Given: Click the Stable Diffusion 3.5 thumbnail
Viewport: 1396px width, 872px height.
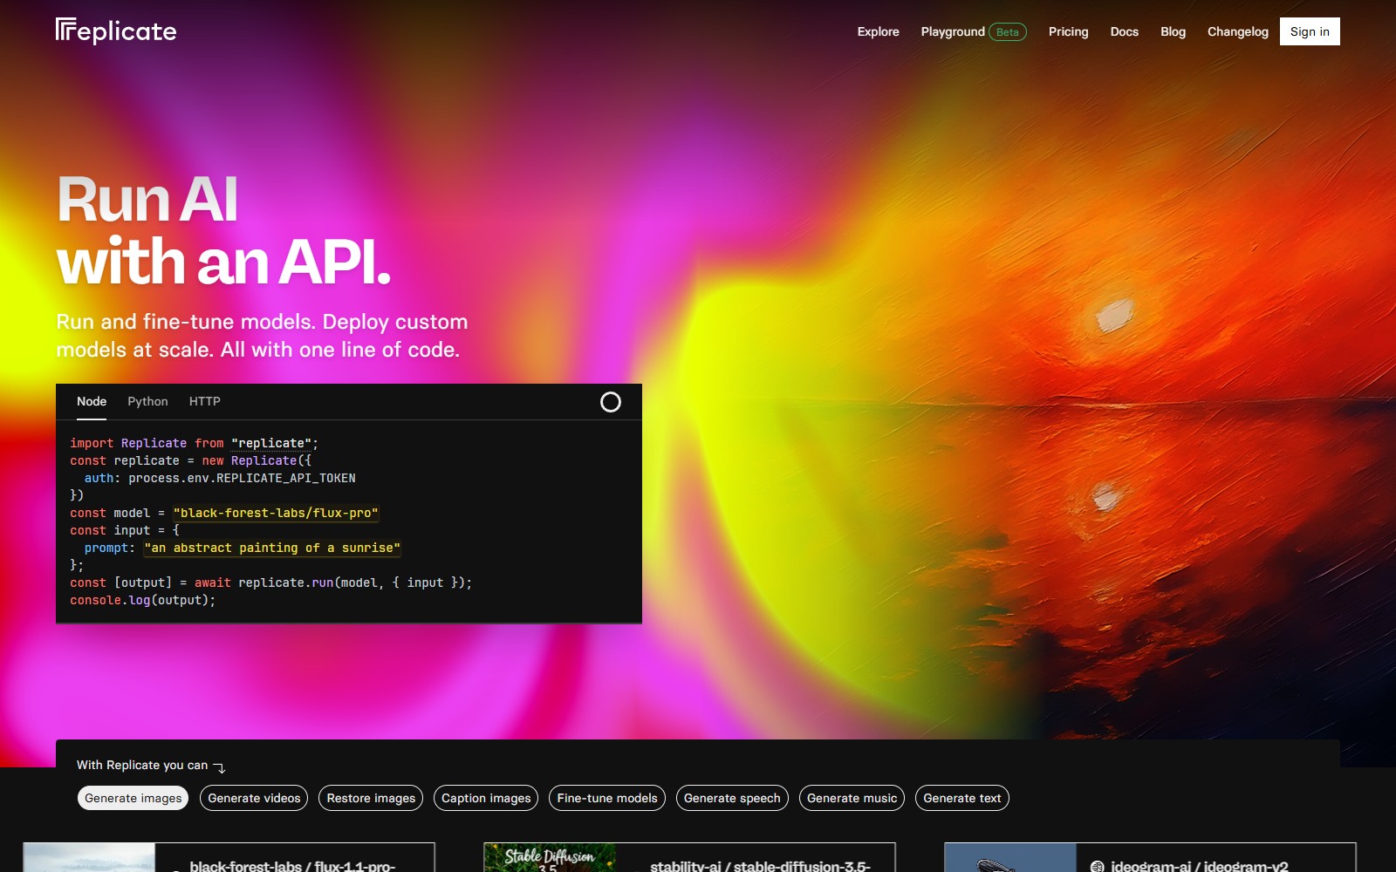Looking at the screenshot, I should click(x=550, y=858).
